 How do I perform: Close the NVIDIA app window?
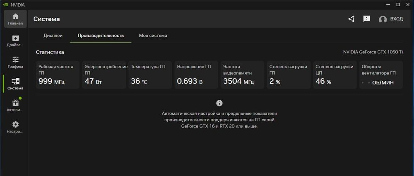(408, 5)
